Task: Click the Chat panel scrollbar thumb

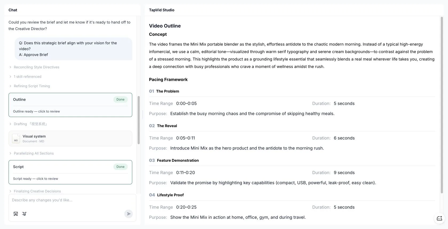Action: [x=139, y=120]
